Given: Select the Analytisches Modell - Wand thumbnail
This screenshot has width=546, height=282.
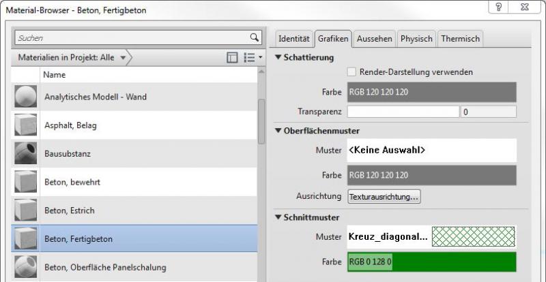Looking at the screenshot, I should click(25, 97).
